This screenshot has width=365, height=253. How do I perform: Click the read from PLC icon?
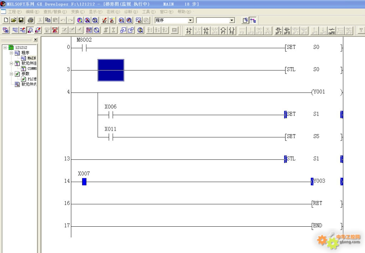click(112, 20)
